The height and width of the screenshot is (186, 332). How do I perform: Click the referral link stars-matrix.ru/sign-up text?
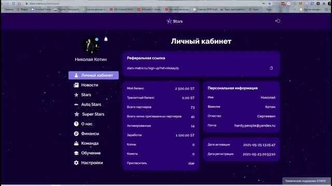click(x=153, y=68)
